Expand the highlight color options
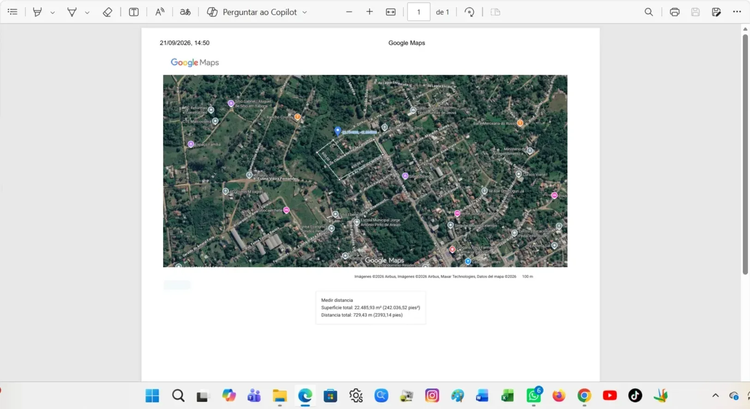The image size is (750, 409). tap(53, 12)
